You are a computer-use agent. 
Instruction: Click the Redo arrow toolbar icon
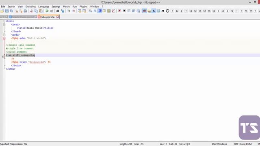click(x=52, y=11)
